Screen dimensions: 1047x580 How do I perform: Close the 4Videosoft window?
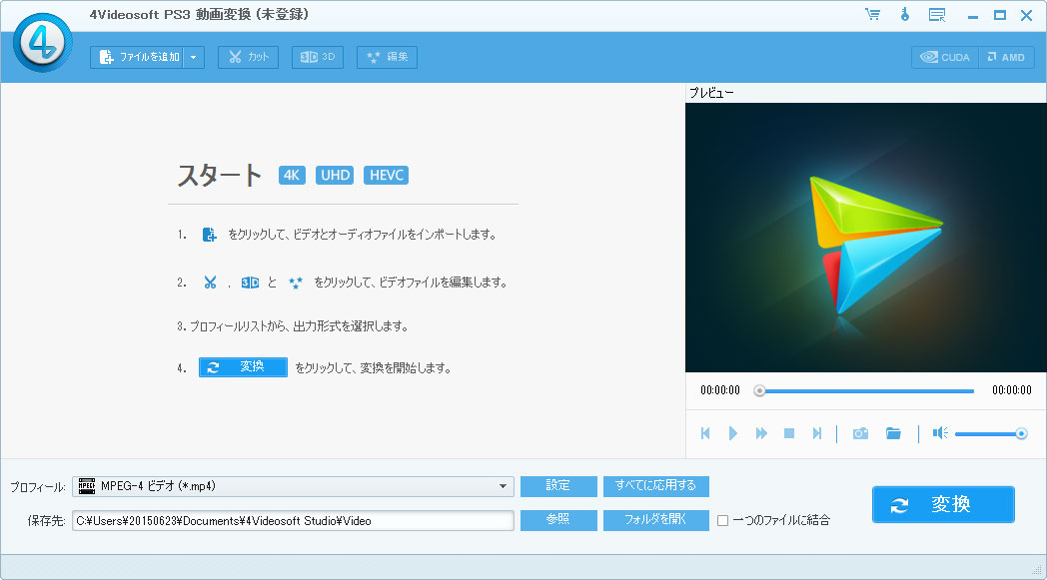[1027, 15]
